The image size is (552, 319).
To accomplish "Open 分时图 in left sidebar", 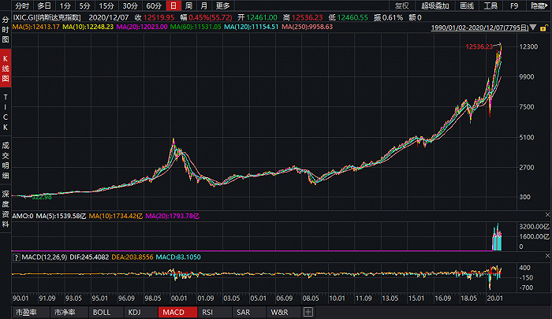I will point(6,30).
